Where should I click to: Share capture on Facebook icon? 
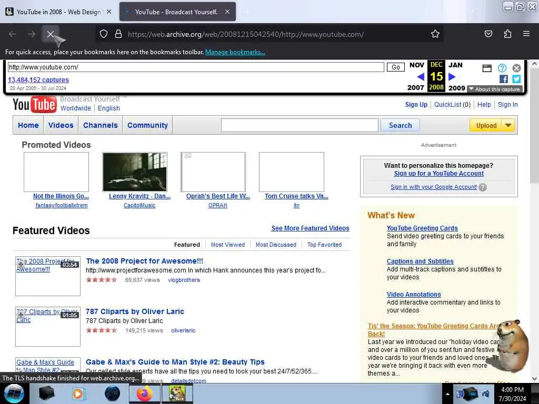coord(503,79)
